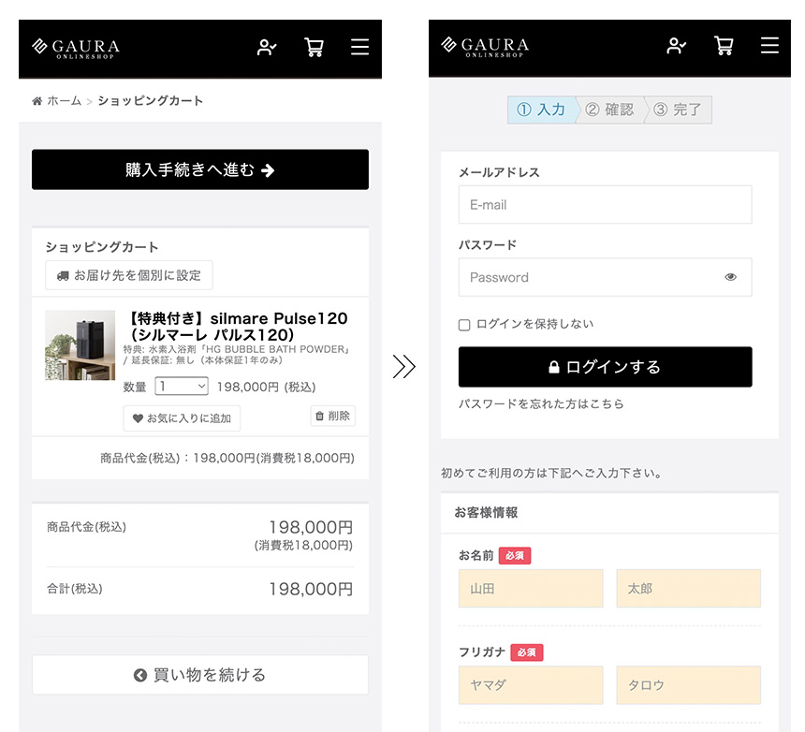Click the ショッピングカート breadcrumb text
Viewport: 805px width, 732px height.
click(x=151, y=100)
